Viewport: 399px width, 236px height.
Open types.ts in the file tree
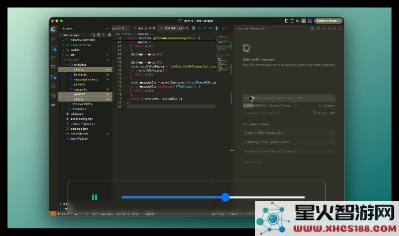click(85, 94)
